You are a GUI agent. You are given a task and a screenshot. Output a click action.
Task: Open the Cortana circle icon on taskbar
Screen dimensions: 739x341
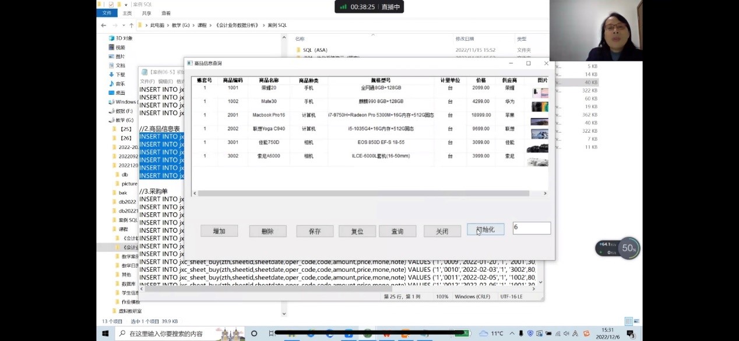tap(254, 333)
